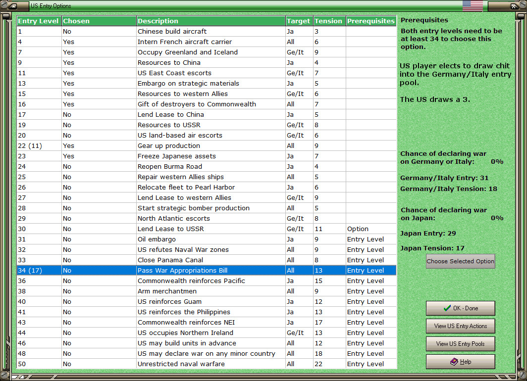Click the Option prerequisite for entry 30
Image resolution: width=527 pixels, height=381 pixels.
point(371,229)
